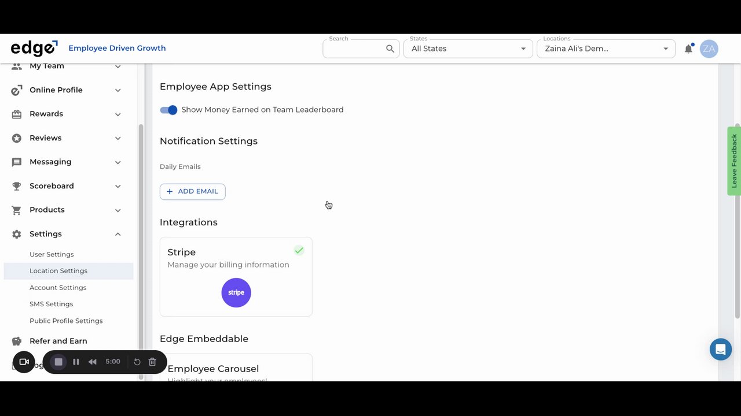
Task: Go to SMS Settings
Action: [52, 304]
